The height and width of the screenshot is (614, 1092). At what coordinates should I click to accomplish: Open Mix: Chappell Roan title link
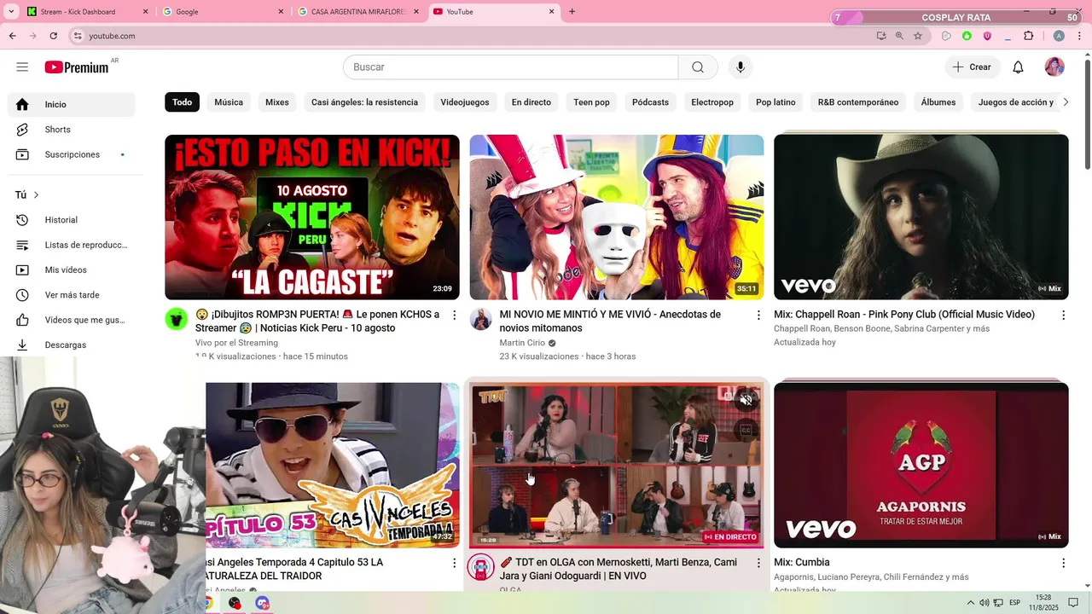(x=904, y=315)
